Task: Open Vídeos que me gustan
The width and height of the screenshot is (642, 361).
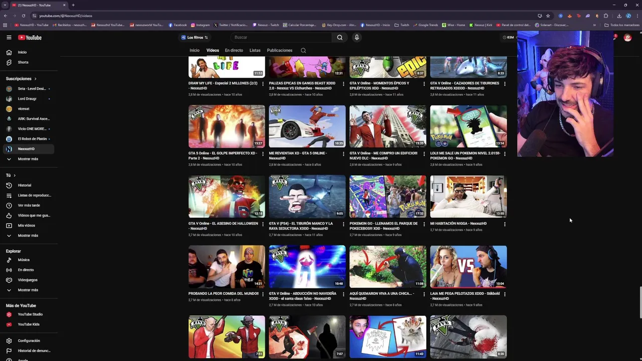Action: point(29,215)
